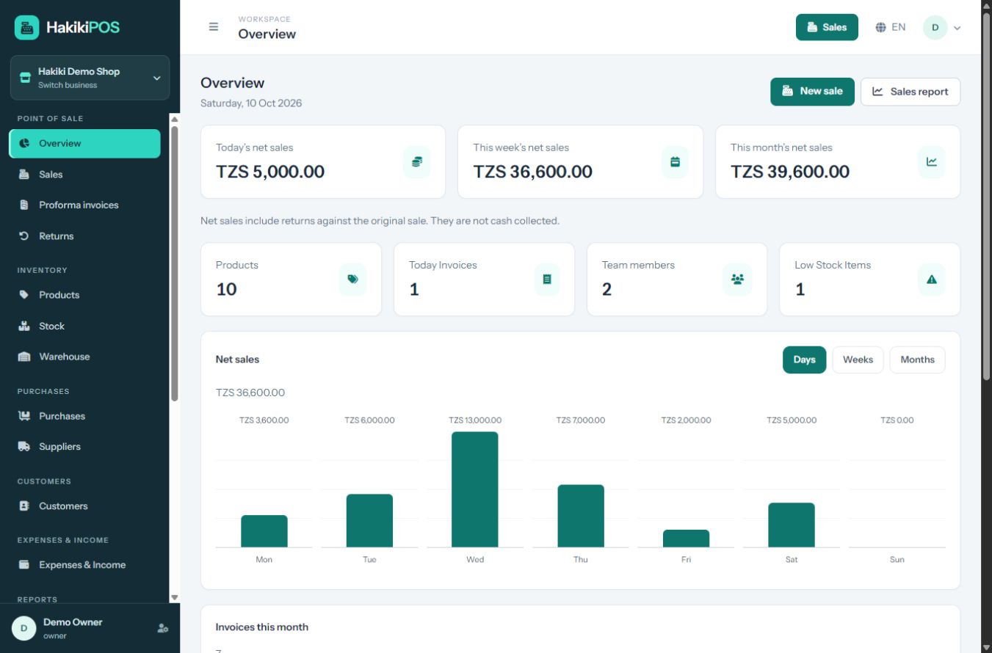Click the Wednesday bar in Net sales chart
This screenshot has height=653, width=992.
475,489
